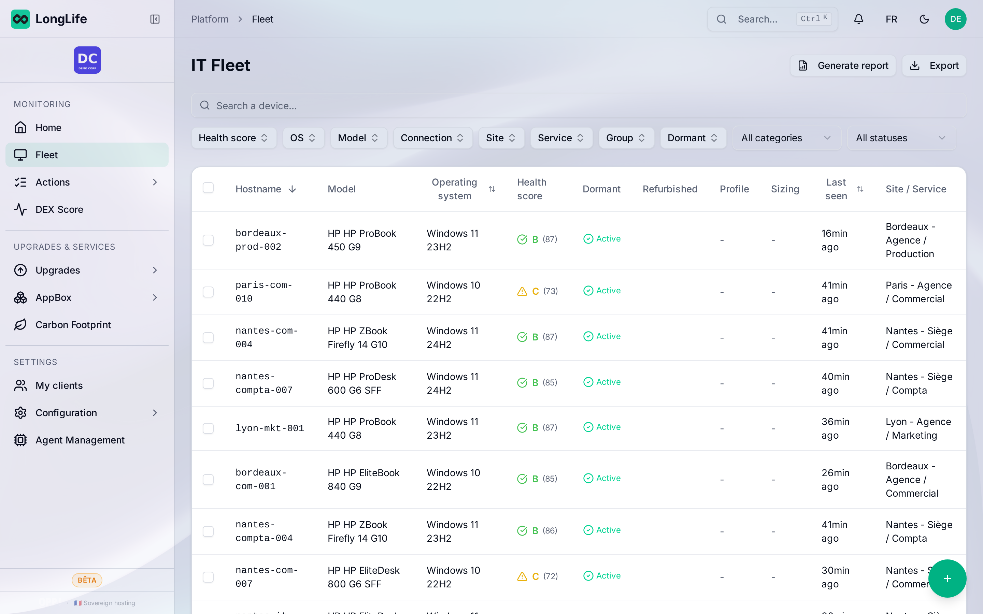This screenshot has width=983, height=614.
Task: Select the bordeaux-com-001 row checkbox
Action: [208, 480]
